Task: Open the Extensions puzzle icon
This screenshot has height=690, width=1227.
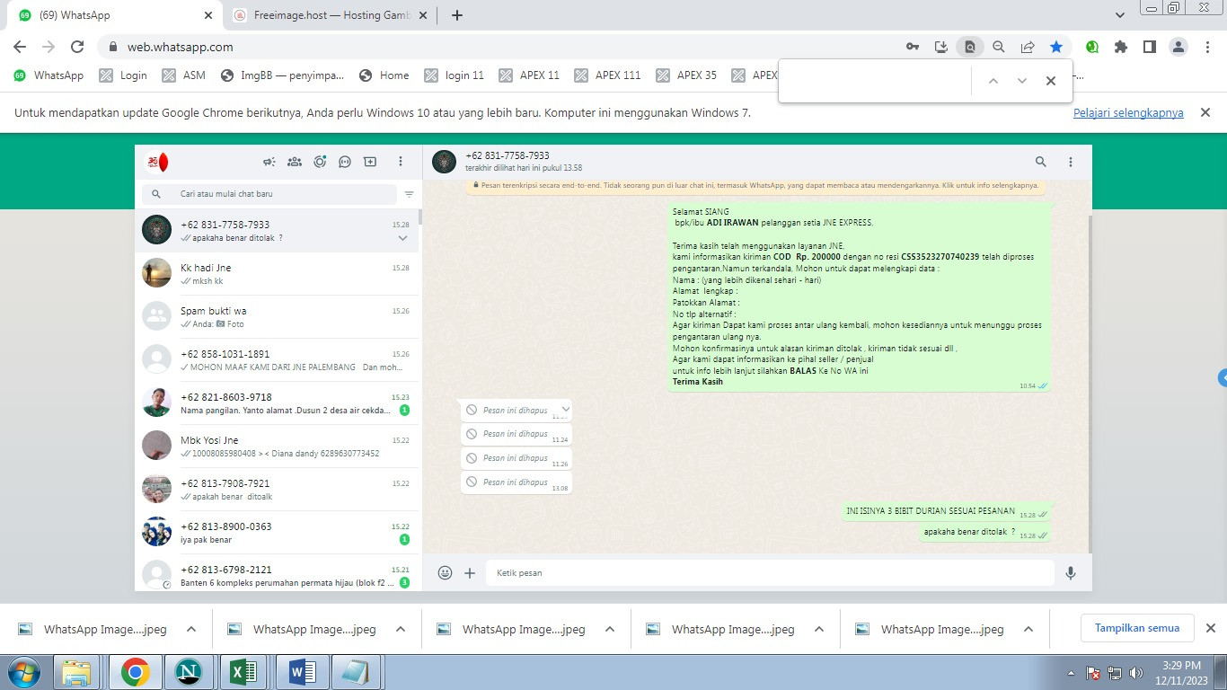Action: (x=1120, y=47)
